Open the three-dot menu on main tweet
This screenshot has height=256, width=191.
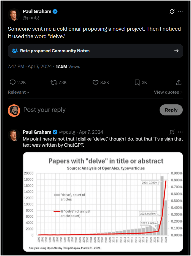[180, 12]
